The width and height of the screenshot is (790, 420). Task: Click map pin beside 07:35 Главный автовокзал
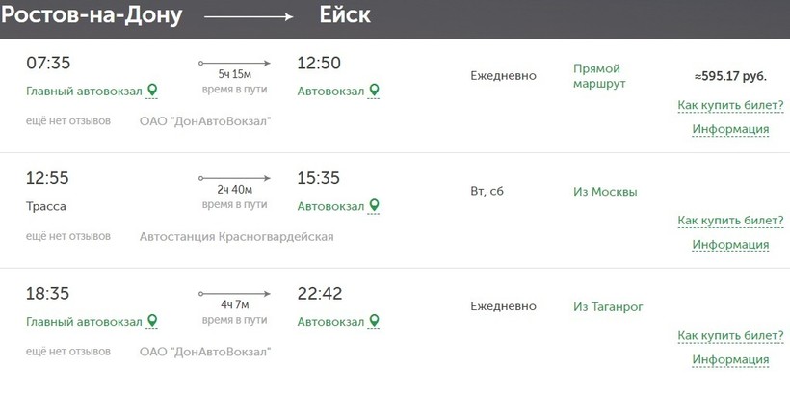point(152,91)
